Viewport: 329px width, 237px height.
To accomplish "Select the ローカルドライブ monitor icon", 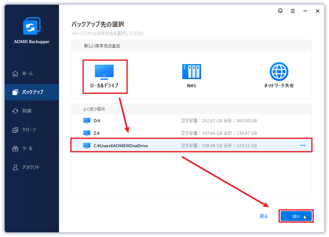I will 104,72.
